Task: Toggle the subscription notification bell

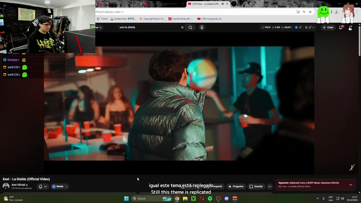Action: (40, 186)
